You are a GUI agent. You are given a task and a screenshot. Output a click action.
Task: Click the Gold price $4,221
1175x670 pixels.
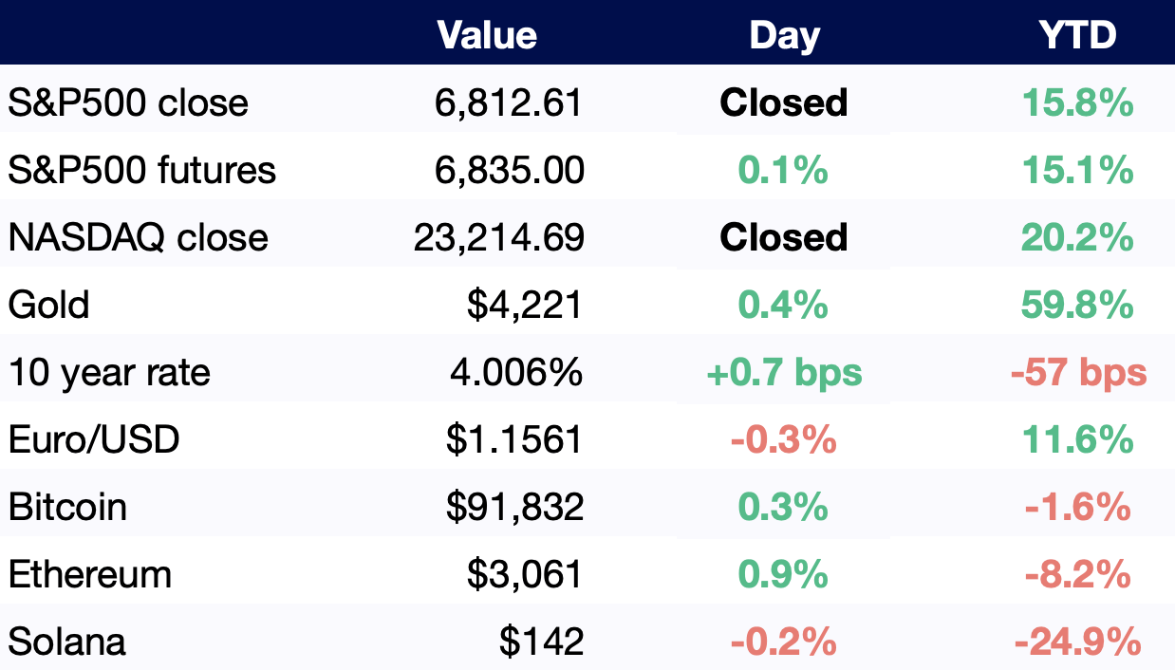pyautogui.click(x=525, y=306)
